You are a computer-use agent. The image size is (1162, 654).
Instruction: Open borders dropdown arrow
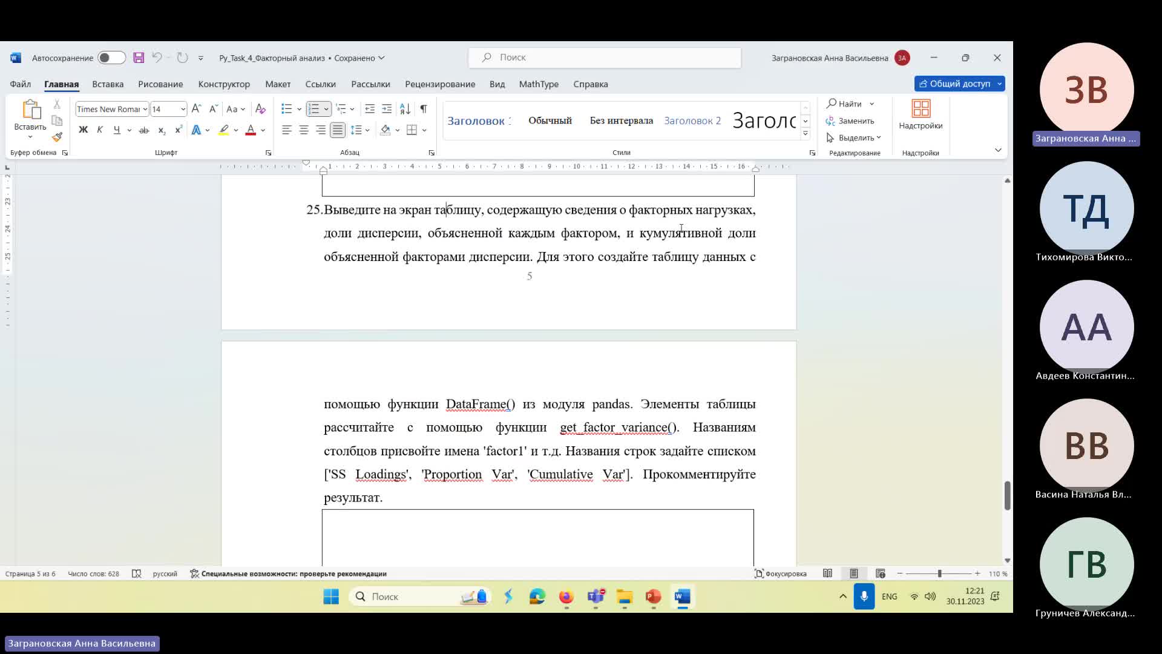pyautogui.click(x=424, y=130)
